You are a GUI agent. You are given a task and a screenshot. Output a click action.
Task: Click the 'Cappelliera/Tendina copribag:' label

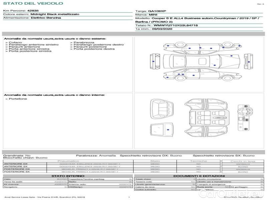(87, 179)
